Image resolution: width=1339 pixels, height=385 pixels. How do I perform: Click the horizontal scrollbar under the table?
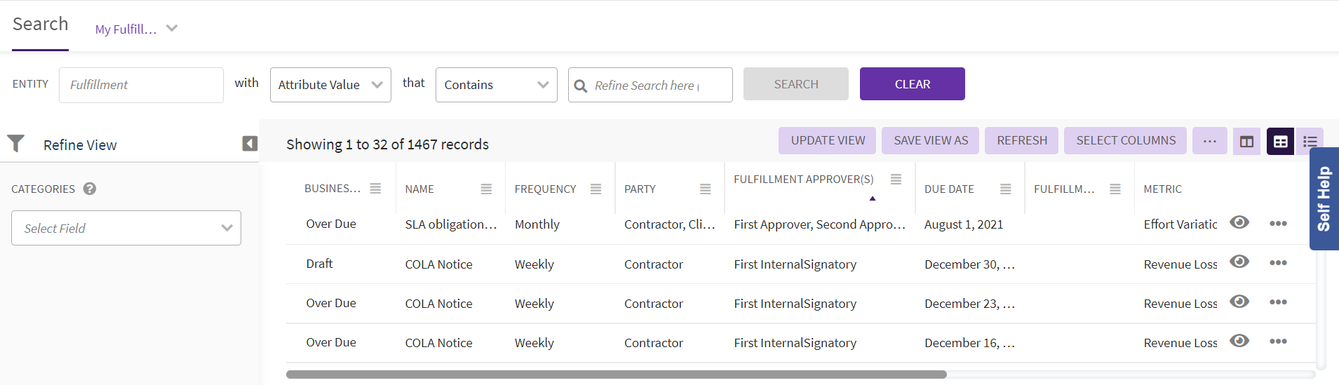(x=616, y=374)
